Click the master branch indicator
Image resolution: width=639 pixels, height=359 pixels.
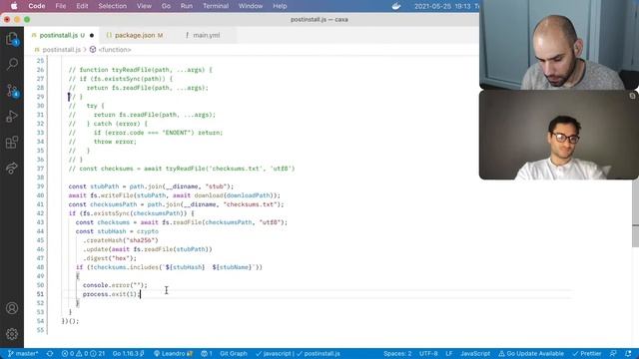23,354
